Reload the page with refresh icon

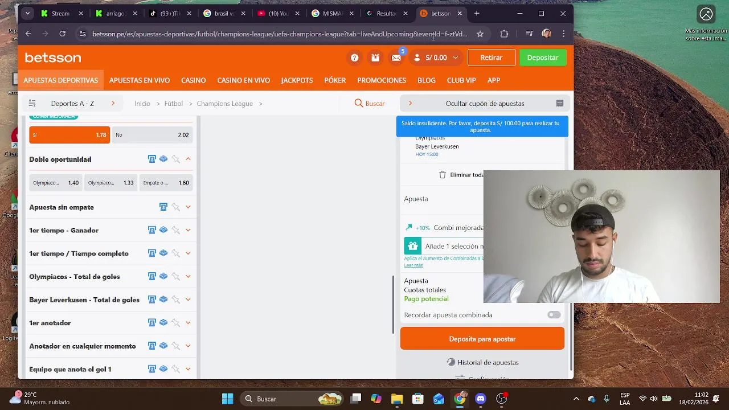pyautogui.click(x=62, y=34)
